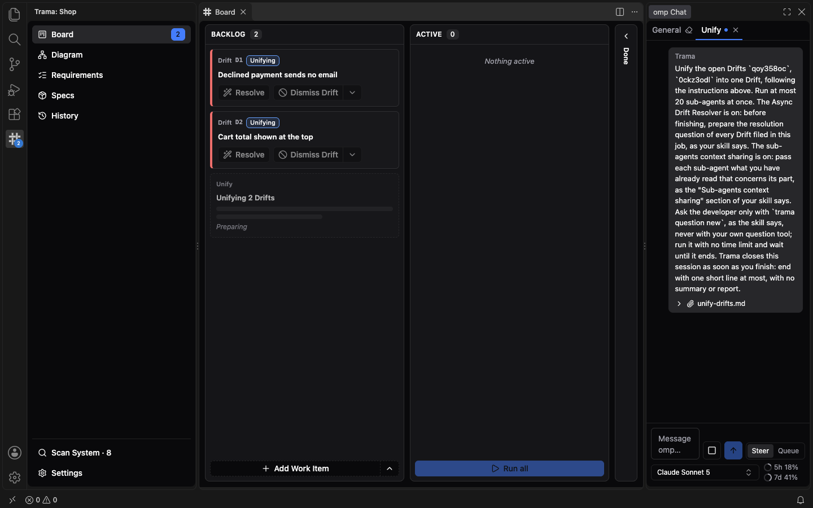The image size is (813, 508).
Task: Open the Extensions icon
Action: (x=15, y=114)
